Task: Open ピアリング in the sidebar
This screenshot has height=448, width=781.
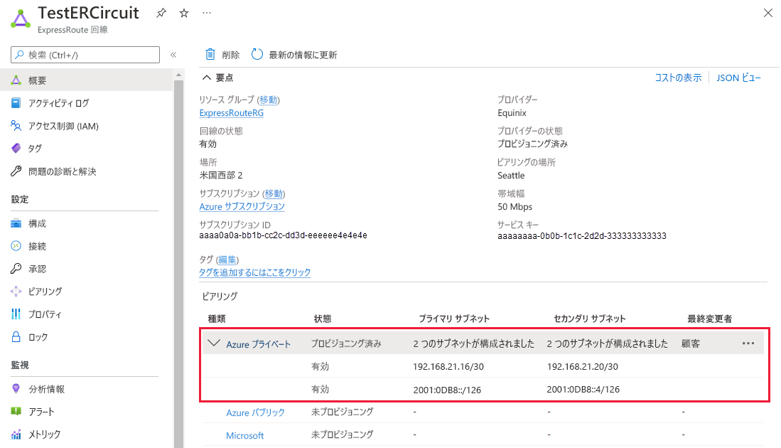Action: click(45, 292)
